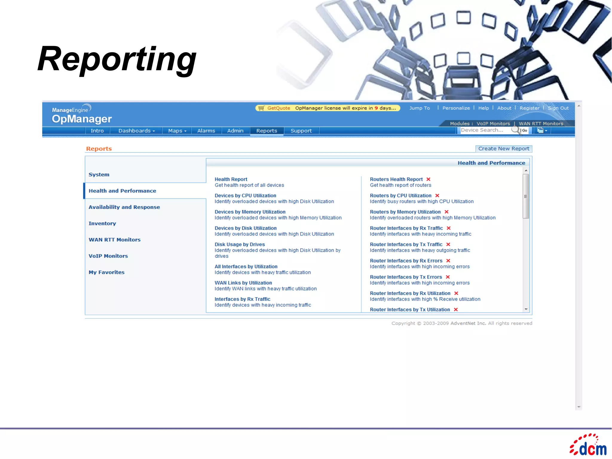Open Router Interfaces by Tx Utilization link
Screen dimensions: 612x459
410,309
